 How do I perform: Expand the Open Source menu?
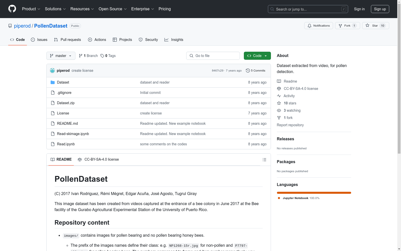[113, 9]
